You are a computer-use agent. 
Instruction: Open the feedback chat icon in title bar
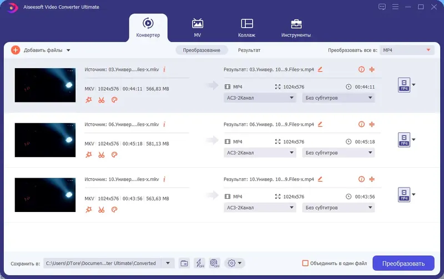(382, 7)
